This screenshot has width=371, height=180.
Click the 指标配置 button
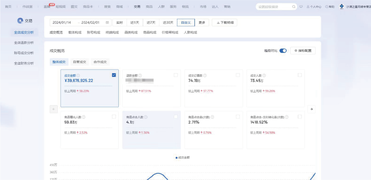(x=303, y=51)
